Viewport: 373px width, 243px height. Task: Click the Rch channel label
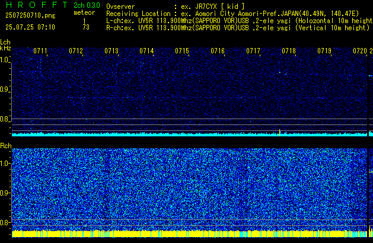click(6, 146)
